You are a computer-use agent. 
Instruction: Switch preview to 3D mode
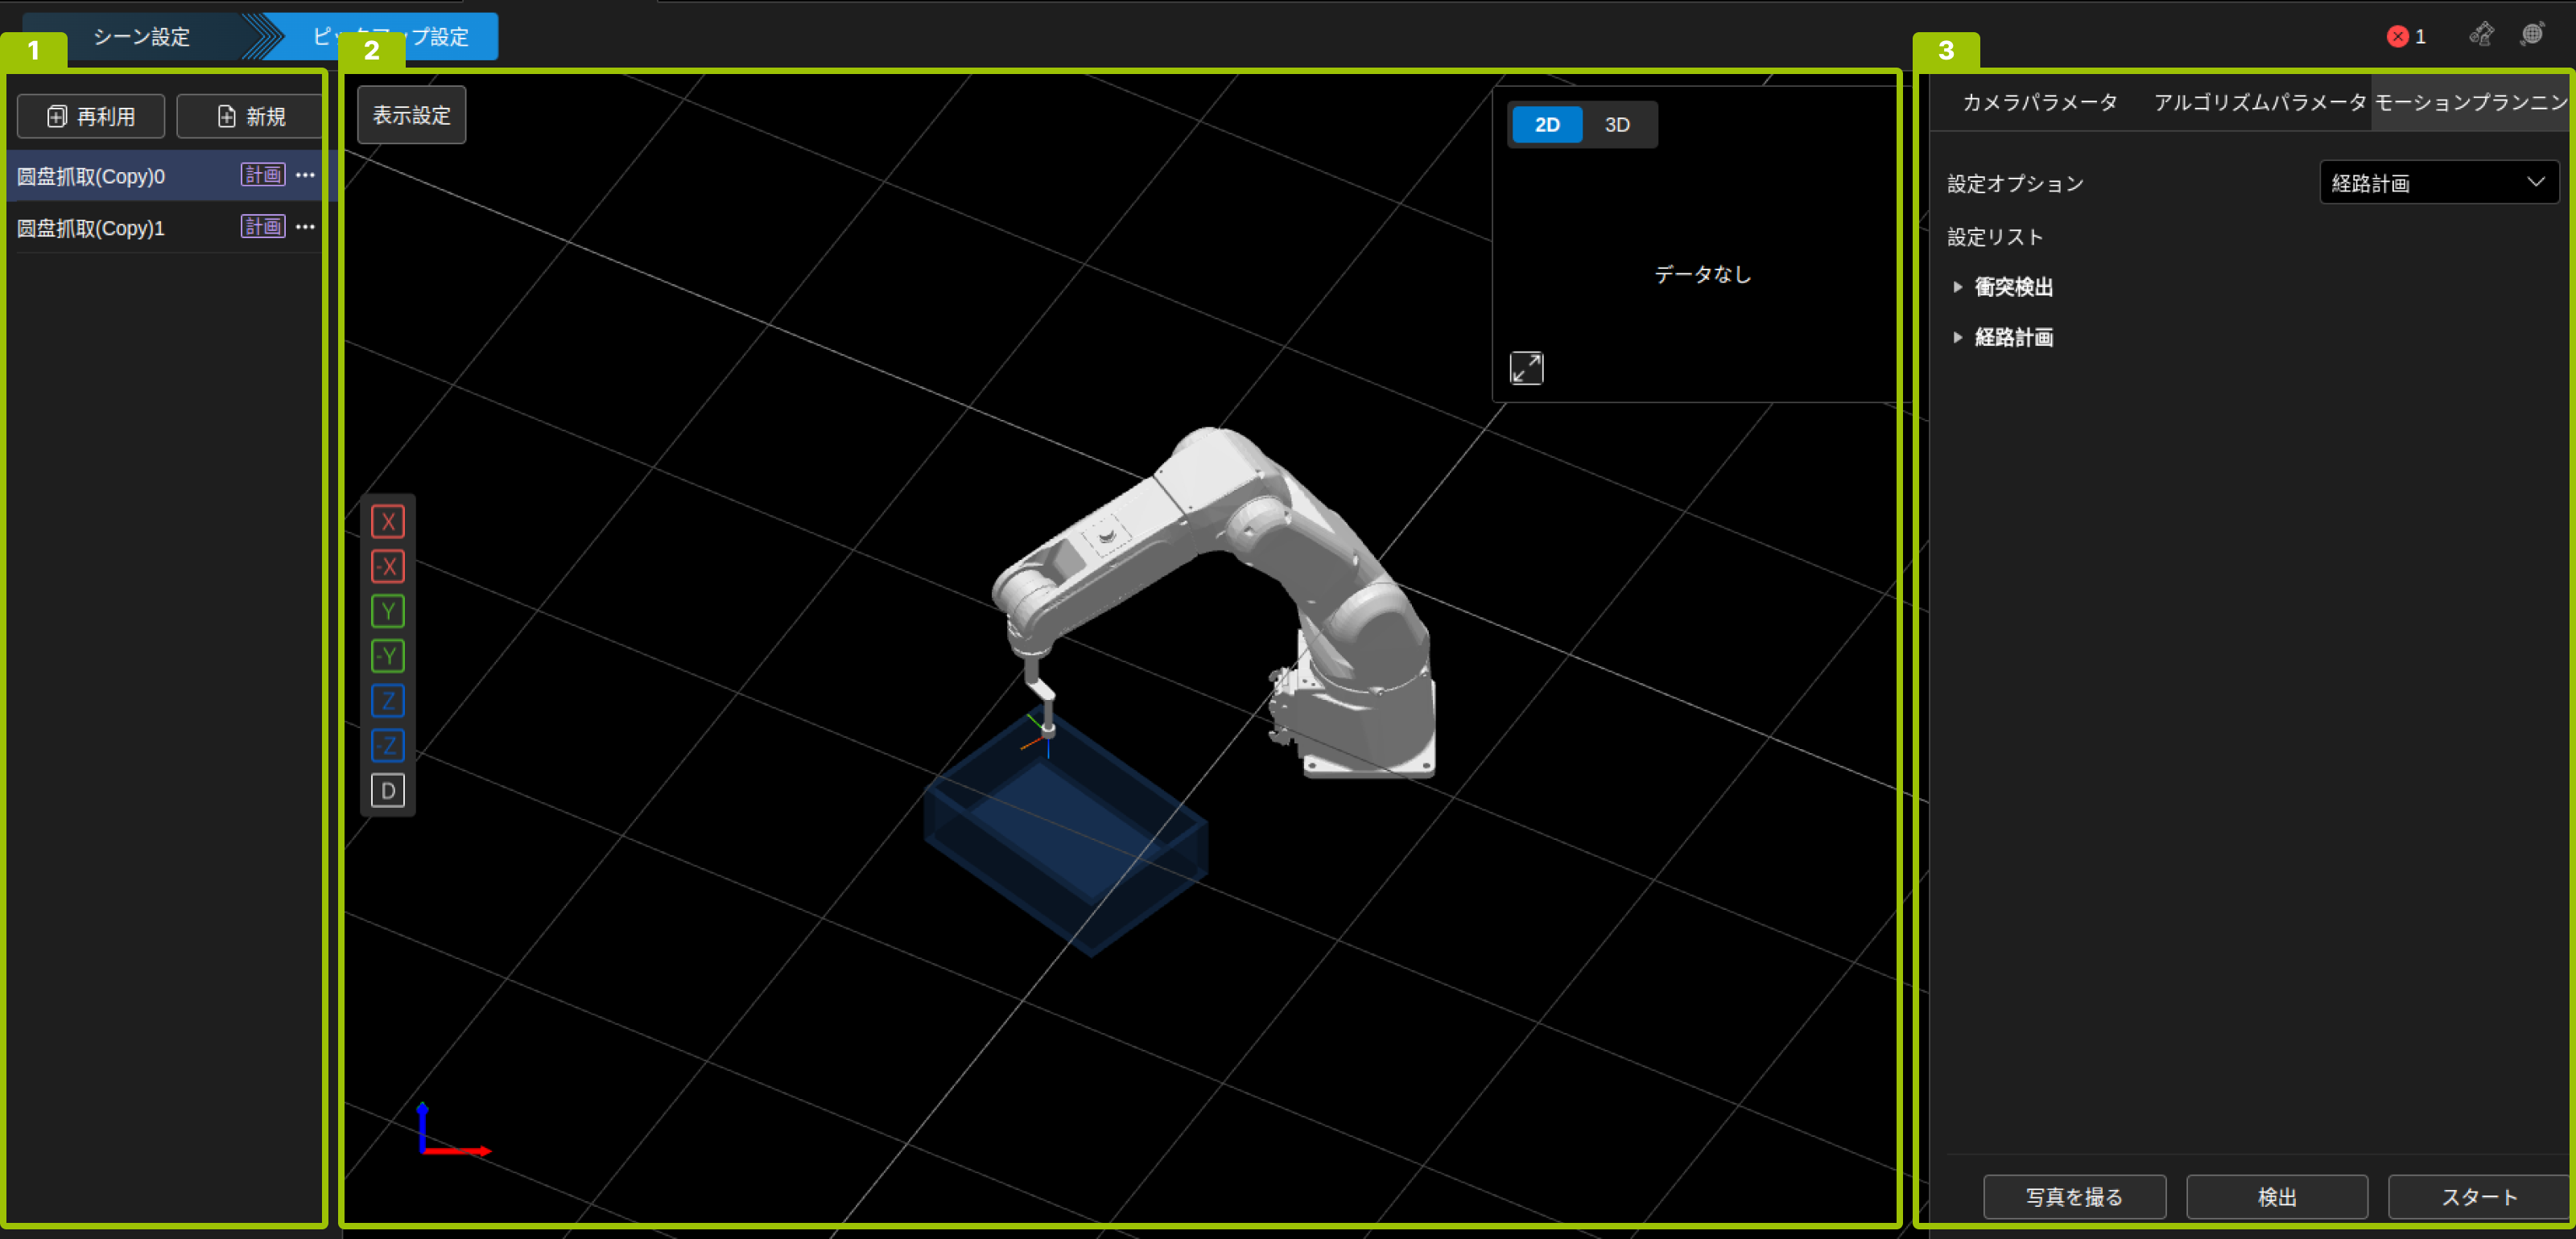(x=1617, y=125)
